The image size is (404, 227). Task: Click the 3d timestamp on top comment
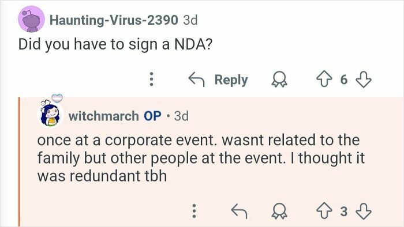[x=190, y=20]
